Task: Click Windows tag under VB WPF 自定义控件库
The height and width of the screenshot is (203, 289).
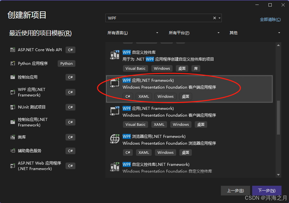Action: [x=162, y=68]
